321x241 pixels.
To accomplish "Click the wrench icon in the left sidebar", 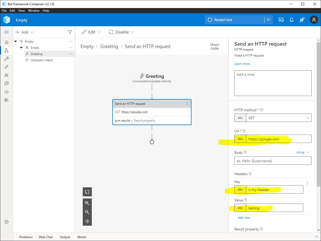I will coord(7,59).
